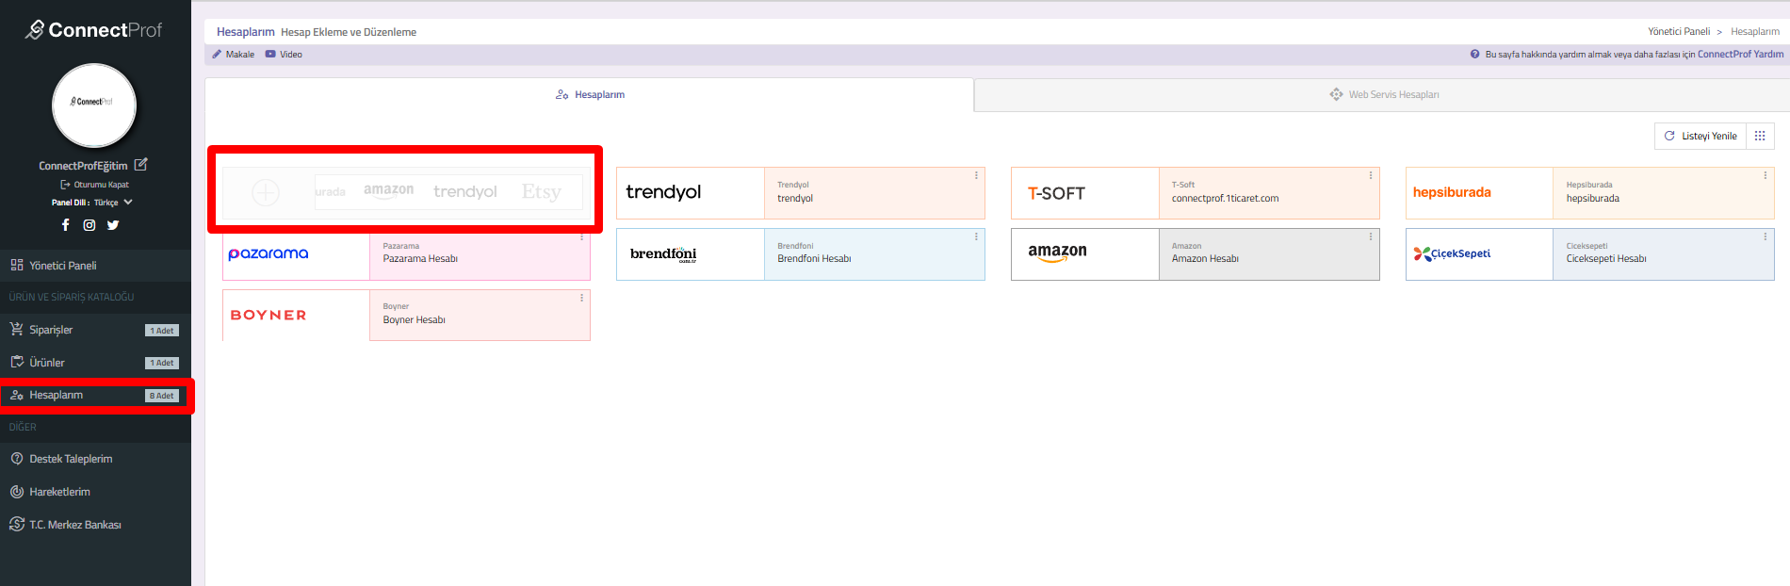Click the ÇiçekSepeti logo card
This screenshot has width=1790, height=586.
click(x=1480, y=254)
